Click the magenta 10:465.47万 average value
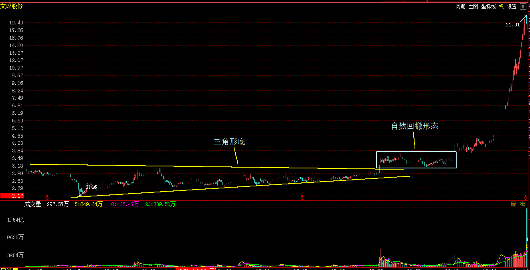This screenshot has height=270, width=530. 124,204
